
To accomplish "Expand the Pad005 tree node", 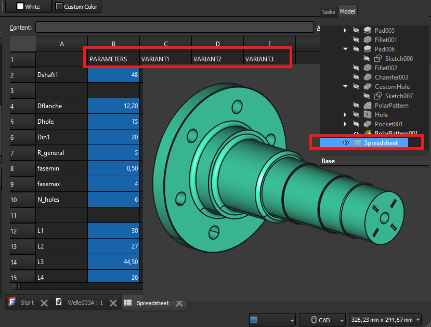I will (x=345, y=30).
